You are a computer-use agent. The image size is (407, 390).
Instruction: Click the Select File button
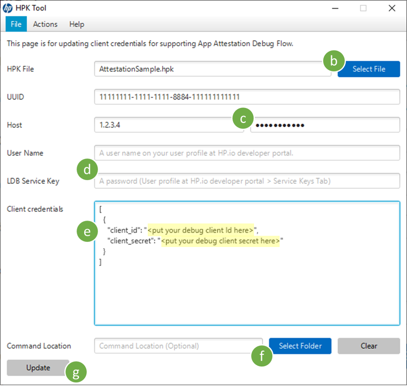(x=369, y=69)
